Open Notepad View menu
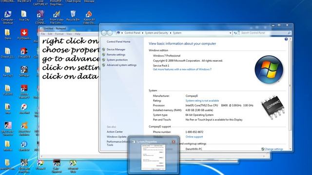 click(69, 34)
